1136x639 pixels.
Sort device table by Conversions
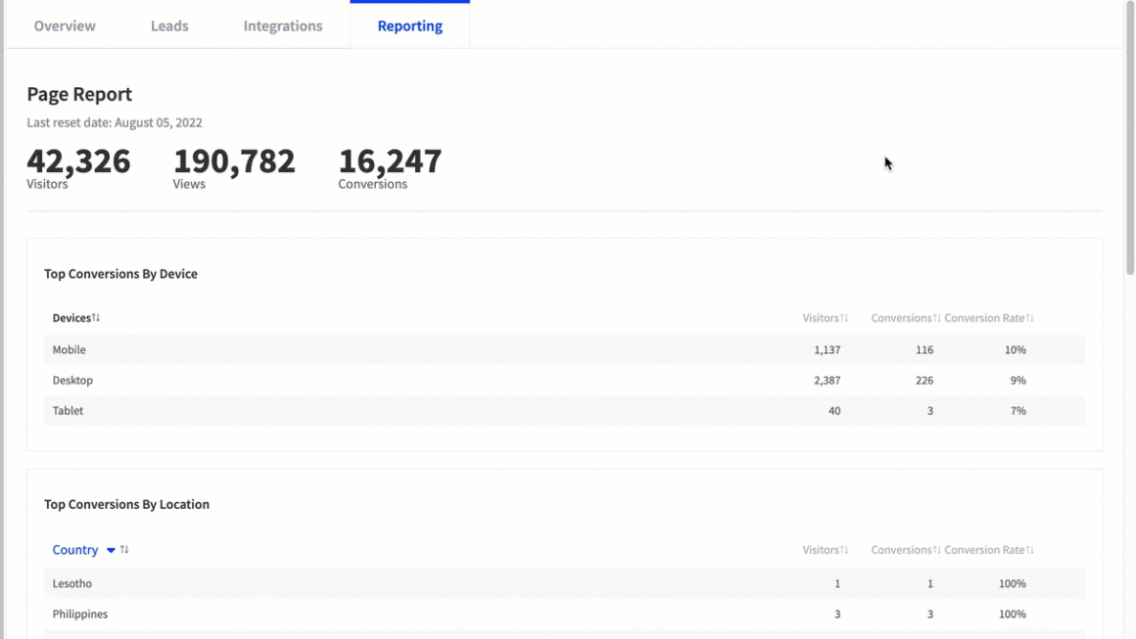[x=937, y=318]
